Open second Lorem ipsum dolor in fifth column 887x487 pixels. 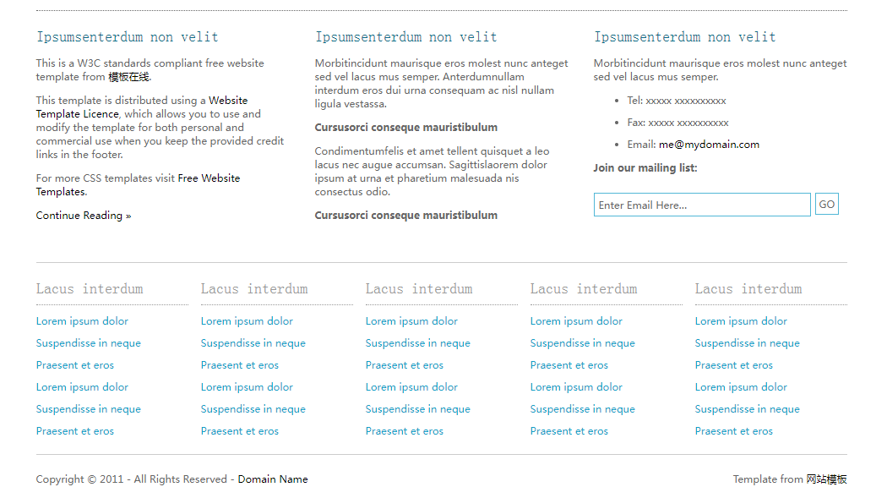[741, 387]
